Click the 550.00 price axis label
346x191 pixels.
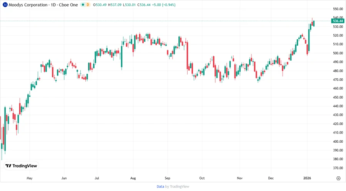point(338,9)
